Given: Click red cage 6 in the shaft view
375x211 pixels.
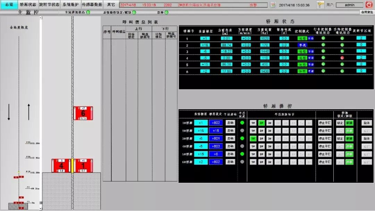Looking at the screenshot, I should tap(83, 113).
